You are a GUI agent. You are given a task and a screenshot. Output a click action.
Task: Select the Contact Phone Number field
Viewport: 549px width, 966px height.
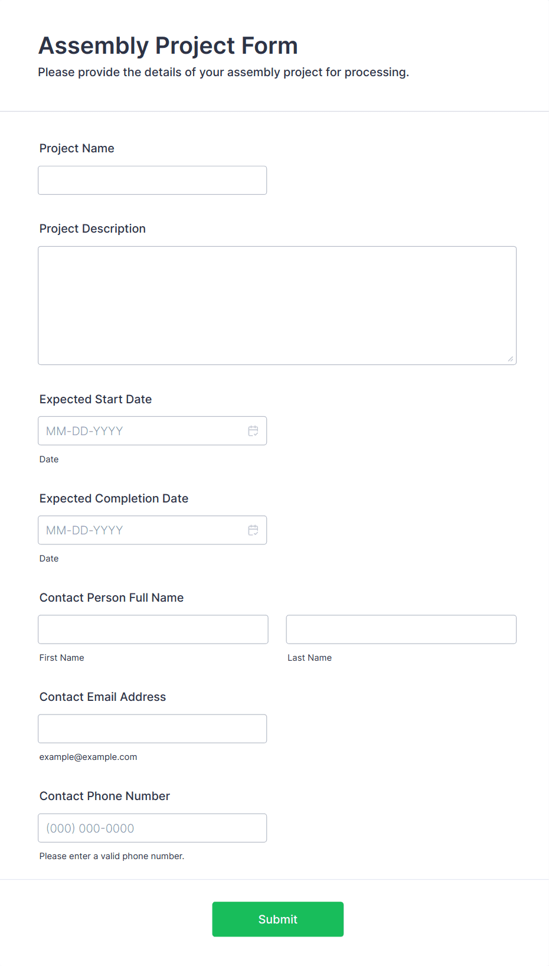coord(152,828)
